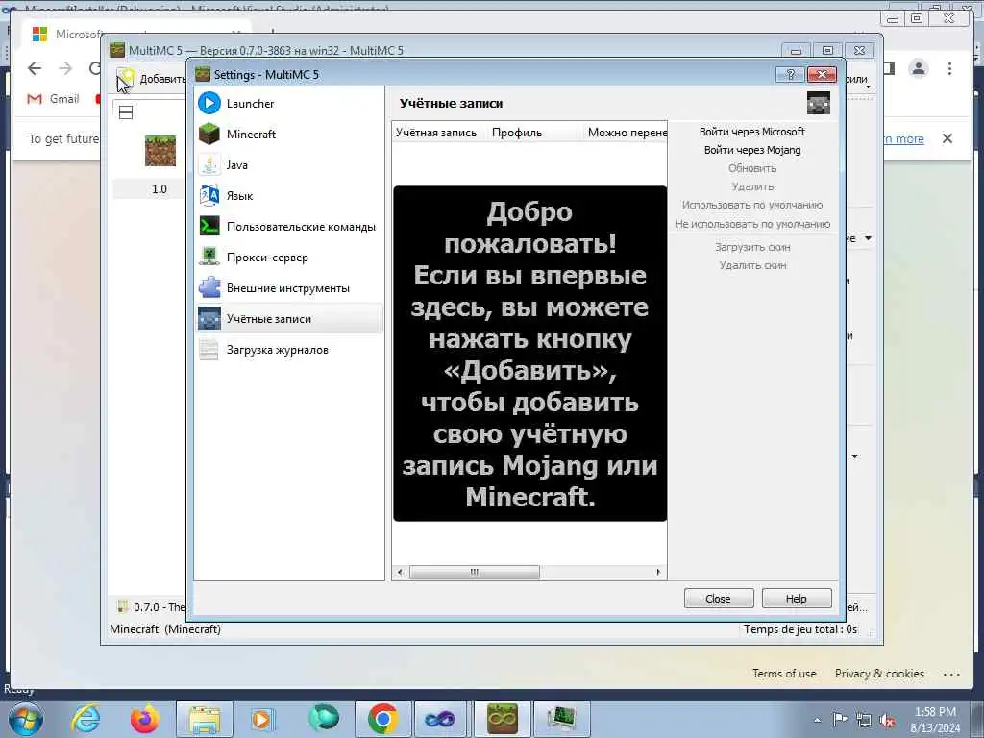This screenshot has width=984, height=738.
Task: Click the network tray icon
Action: point(864,721)
